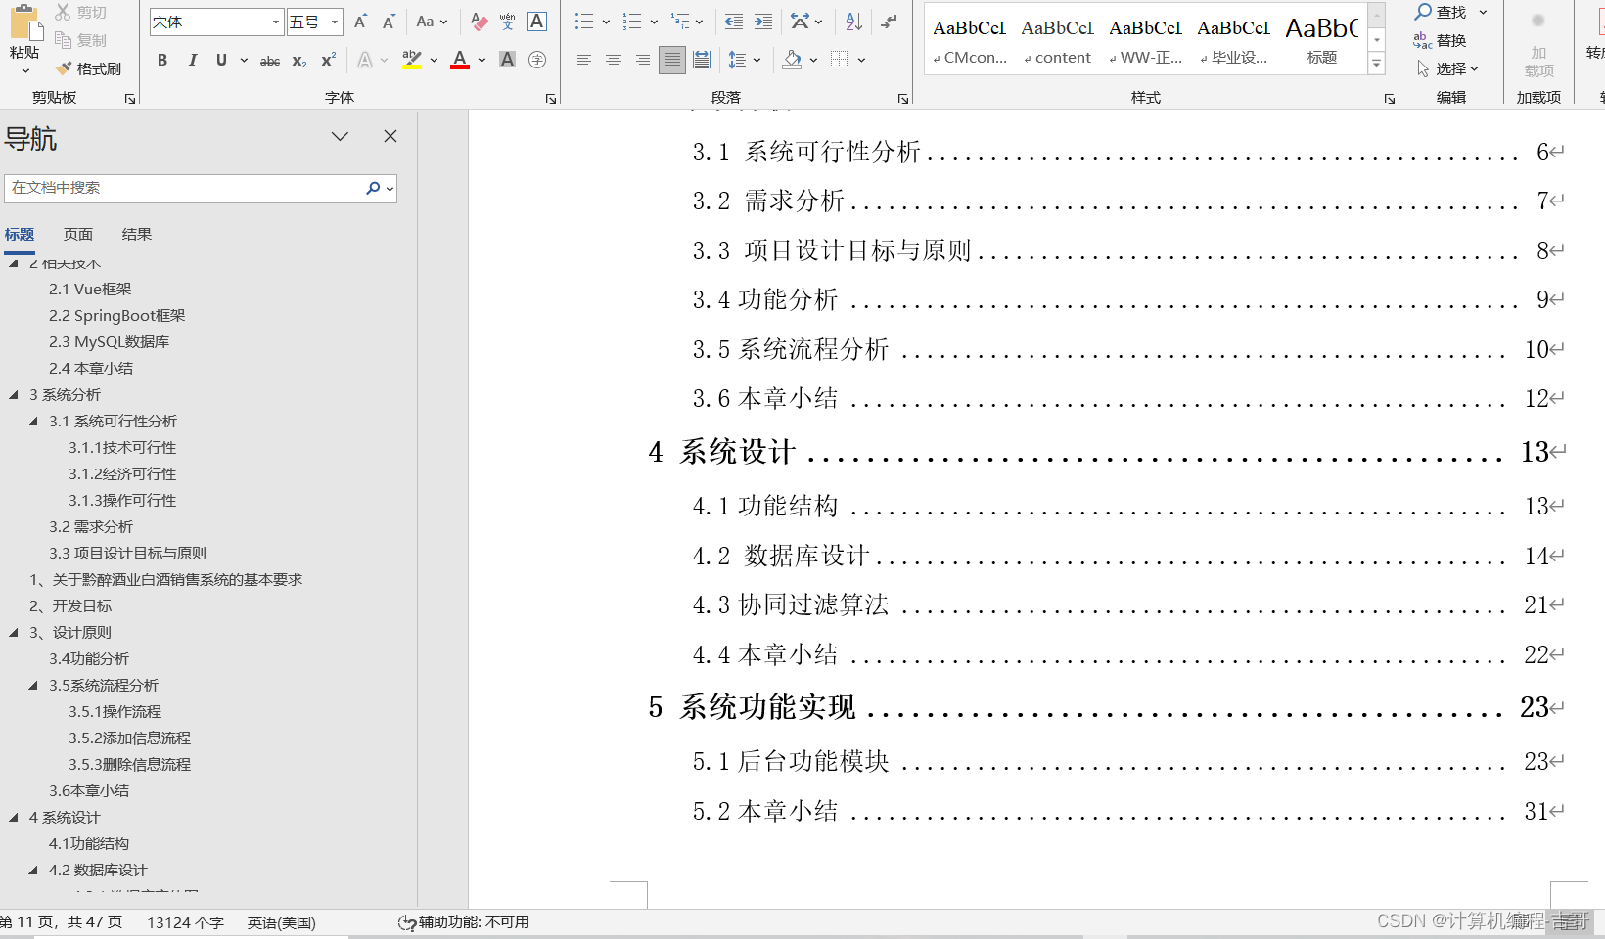Image resolution: width=1605 pixels, height=939 pixels.
Task: Show or hide paragraph marks
Action: point(889,22)
